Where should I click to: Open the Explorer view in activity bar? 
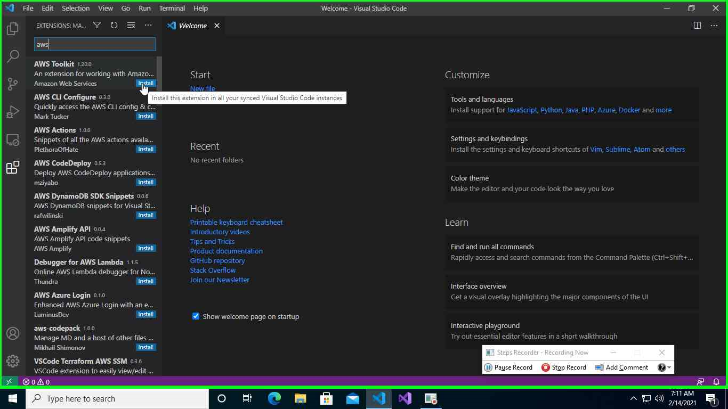coord(13,28)
